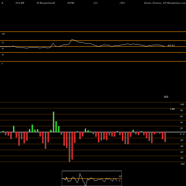The width and height of the screenshot is (186, 186).
Task: Select the tallest green MR histogram bar
Action: 54,122
